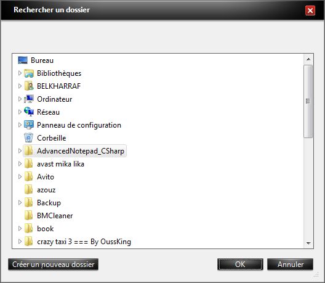Image resolution: width=325 pixels, height=283 pixels.
Task: Click the Ordinateur computer icon
Action: pyautogui.click(x=28, y=99)
